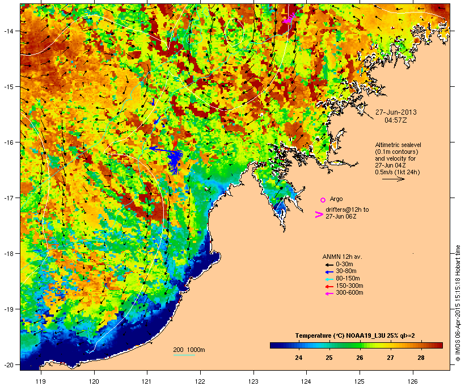Click the latitude axis label -19
The width and height of the screenshot is (465, 386).
click(9, 309)
